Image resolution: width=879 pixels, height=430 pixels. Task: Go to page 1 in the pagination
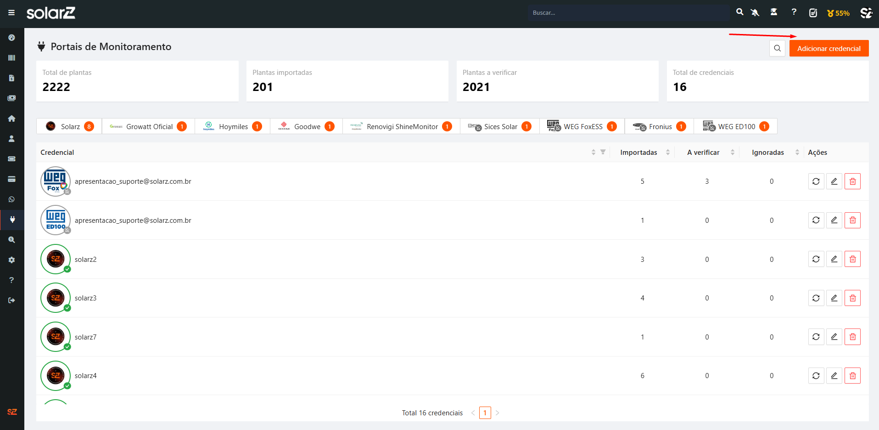485,413
